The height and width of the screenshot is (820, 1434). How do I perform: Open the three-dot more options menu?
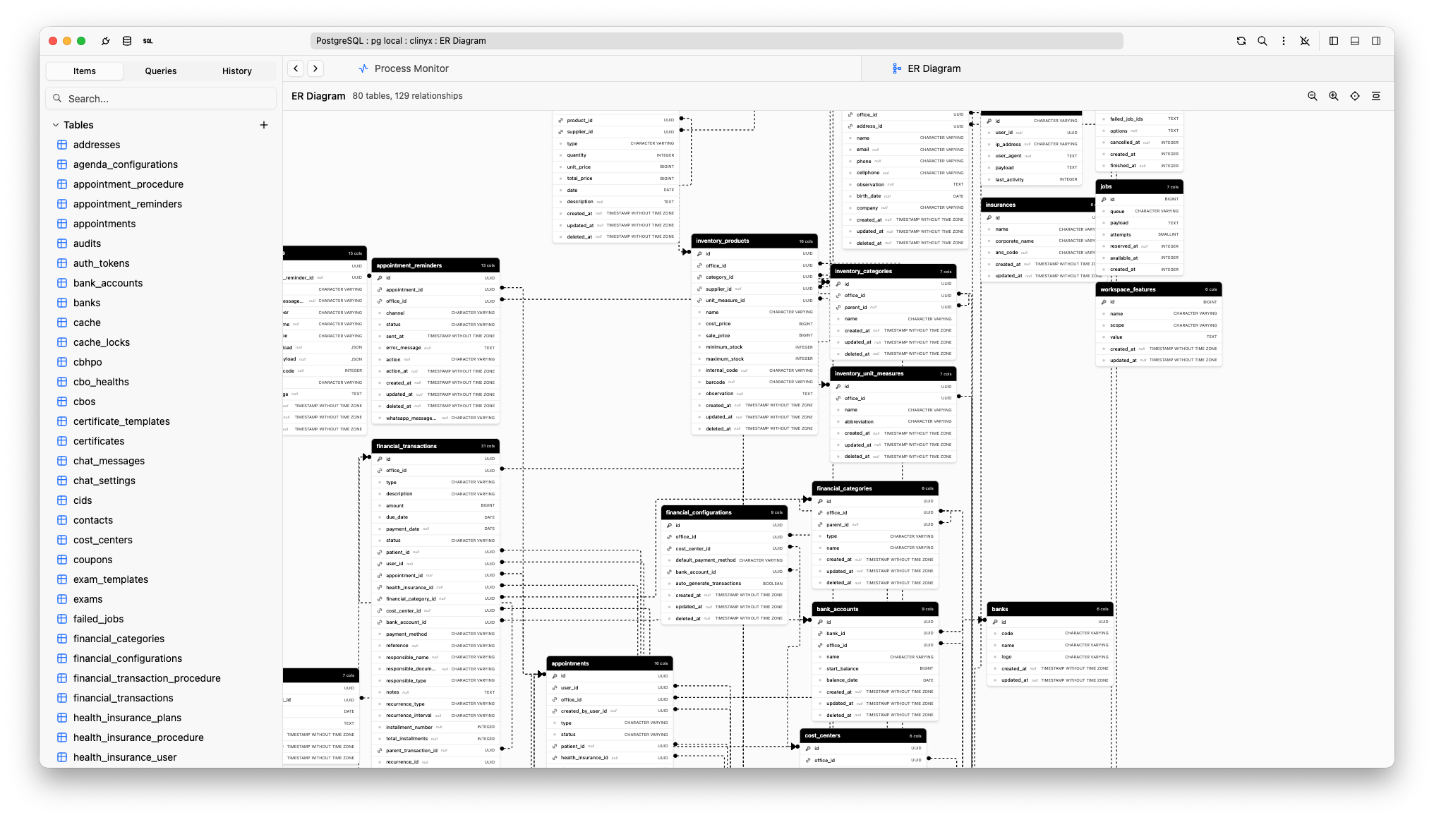1283,41
